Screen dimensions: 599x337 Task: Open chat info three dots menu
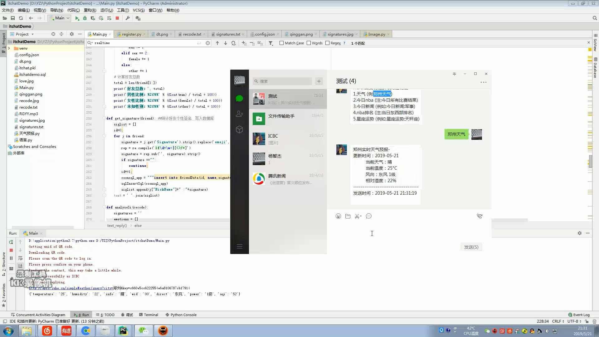[x=483, y=82]
